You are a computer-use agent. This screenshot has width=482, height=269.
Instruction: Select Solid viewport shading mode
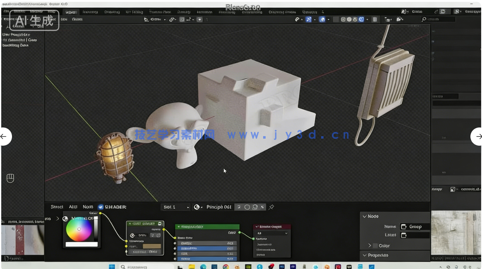(349, 19)
